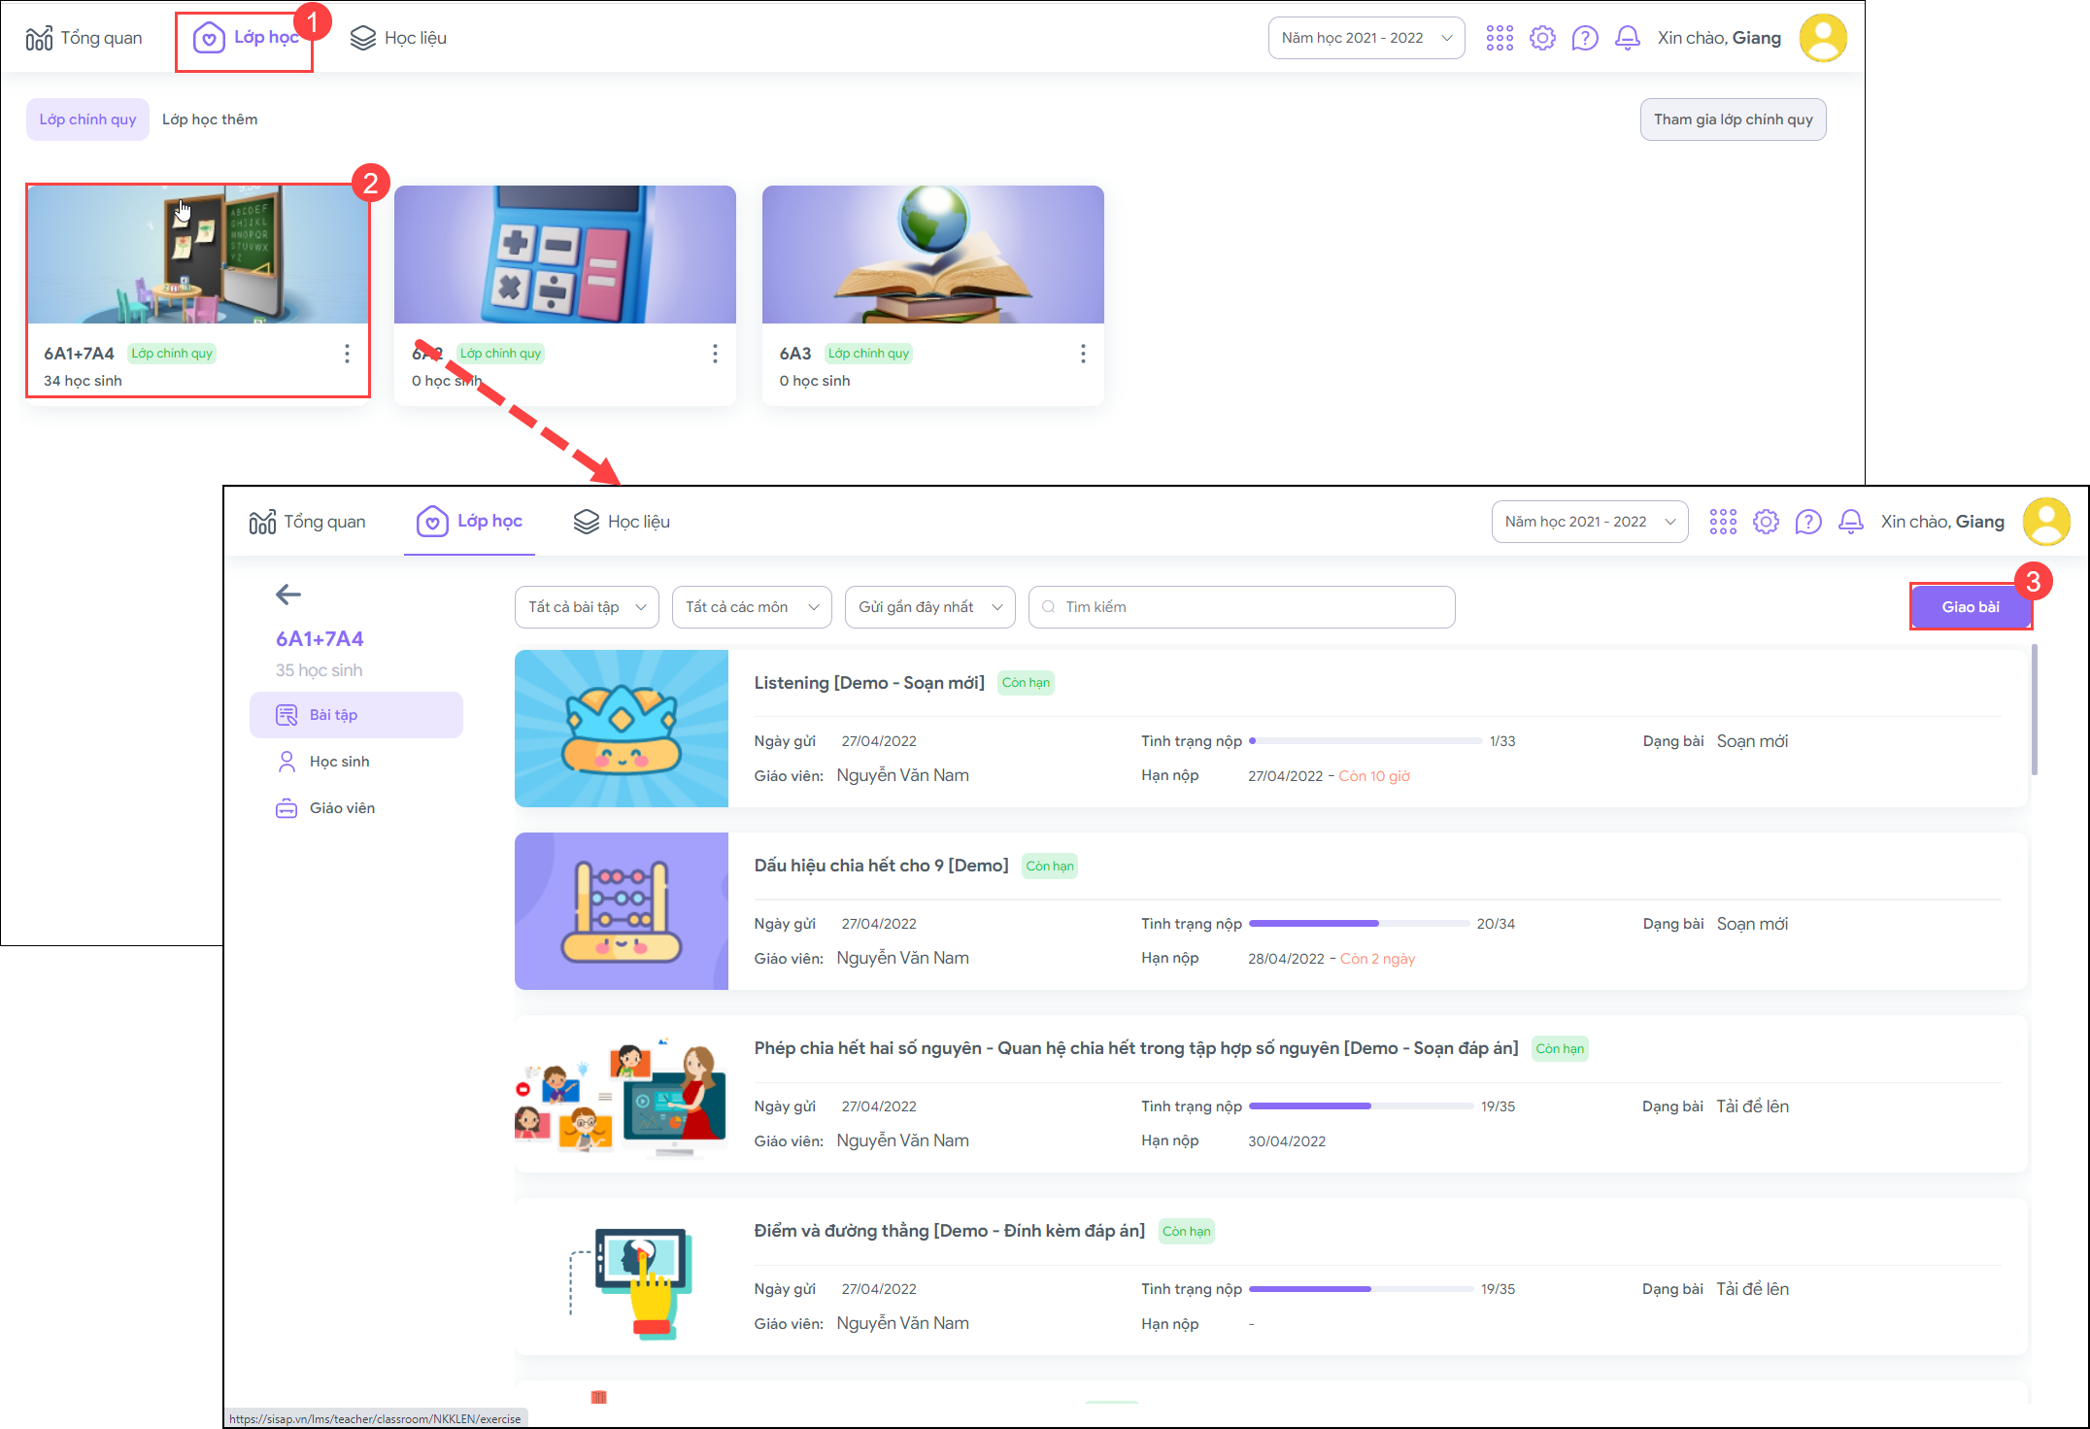Open the notification bell in lower header
2090x1429 pixels.
(1850, 523)
